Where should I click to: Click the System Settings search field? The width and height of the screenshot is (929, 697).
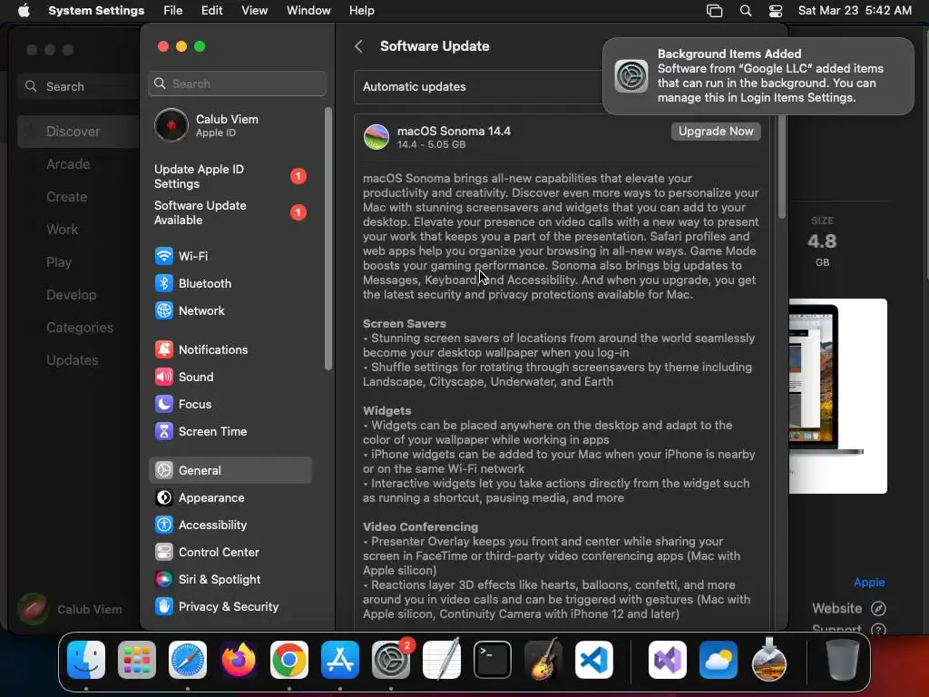(238, 83)
